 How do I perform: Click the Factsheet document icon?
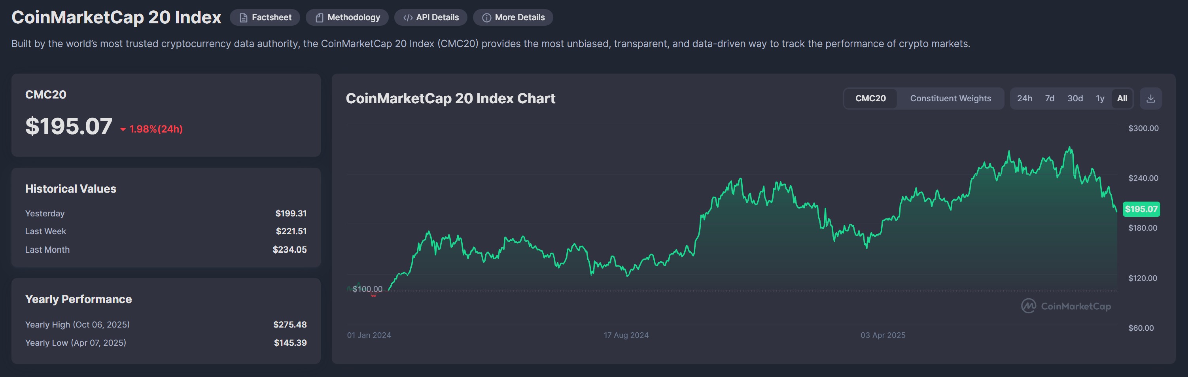(x=244, y=17)
